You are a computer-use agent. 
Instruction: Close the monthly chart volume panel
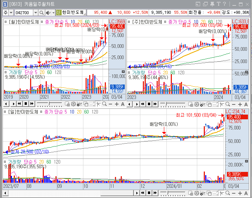tap(123, 71)
